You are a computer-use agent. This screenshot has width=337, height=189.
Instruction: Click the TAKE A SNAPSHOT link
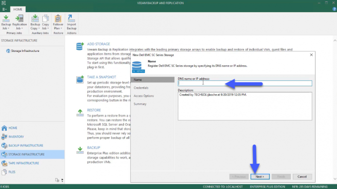click(101, 77)
